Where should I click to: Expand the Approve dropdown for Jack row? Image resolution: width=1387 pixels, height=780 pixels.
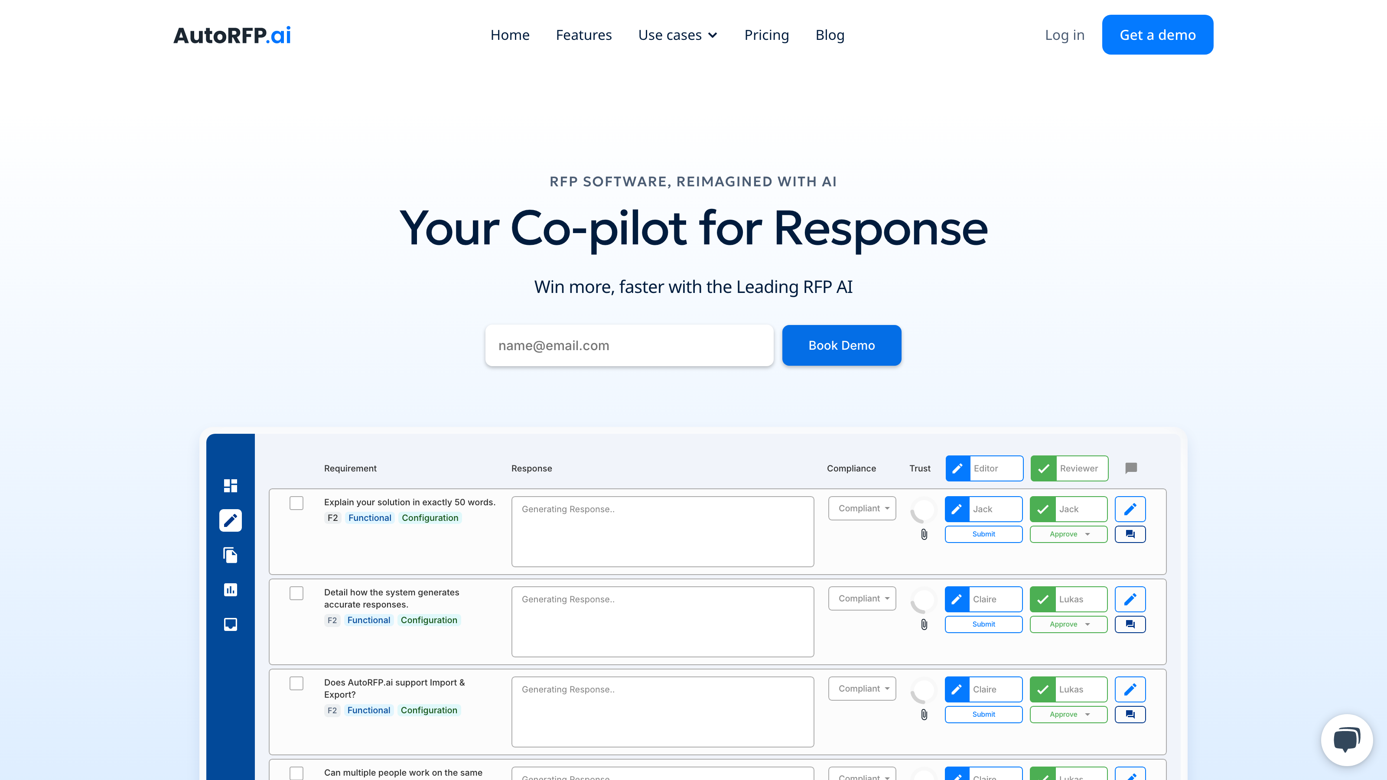pos(1087,533)
